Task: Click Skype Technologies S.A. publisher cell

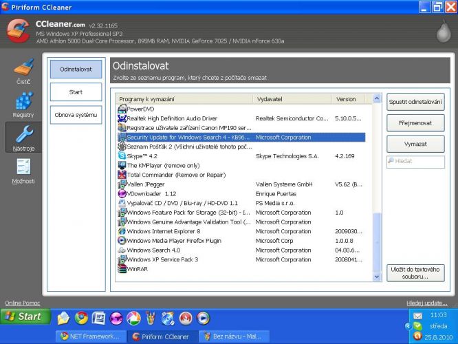Action: 287,156
